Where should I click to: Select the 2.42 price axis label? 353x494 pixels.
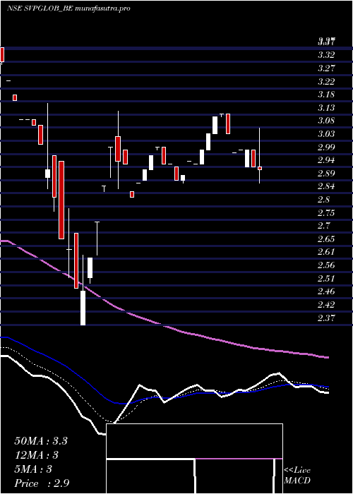tap(326, 304)
